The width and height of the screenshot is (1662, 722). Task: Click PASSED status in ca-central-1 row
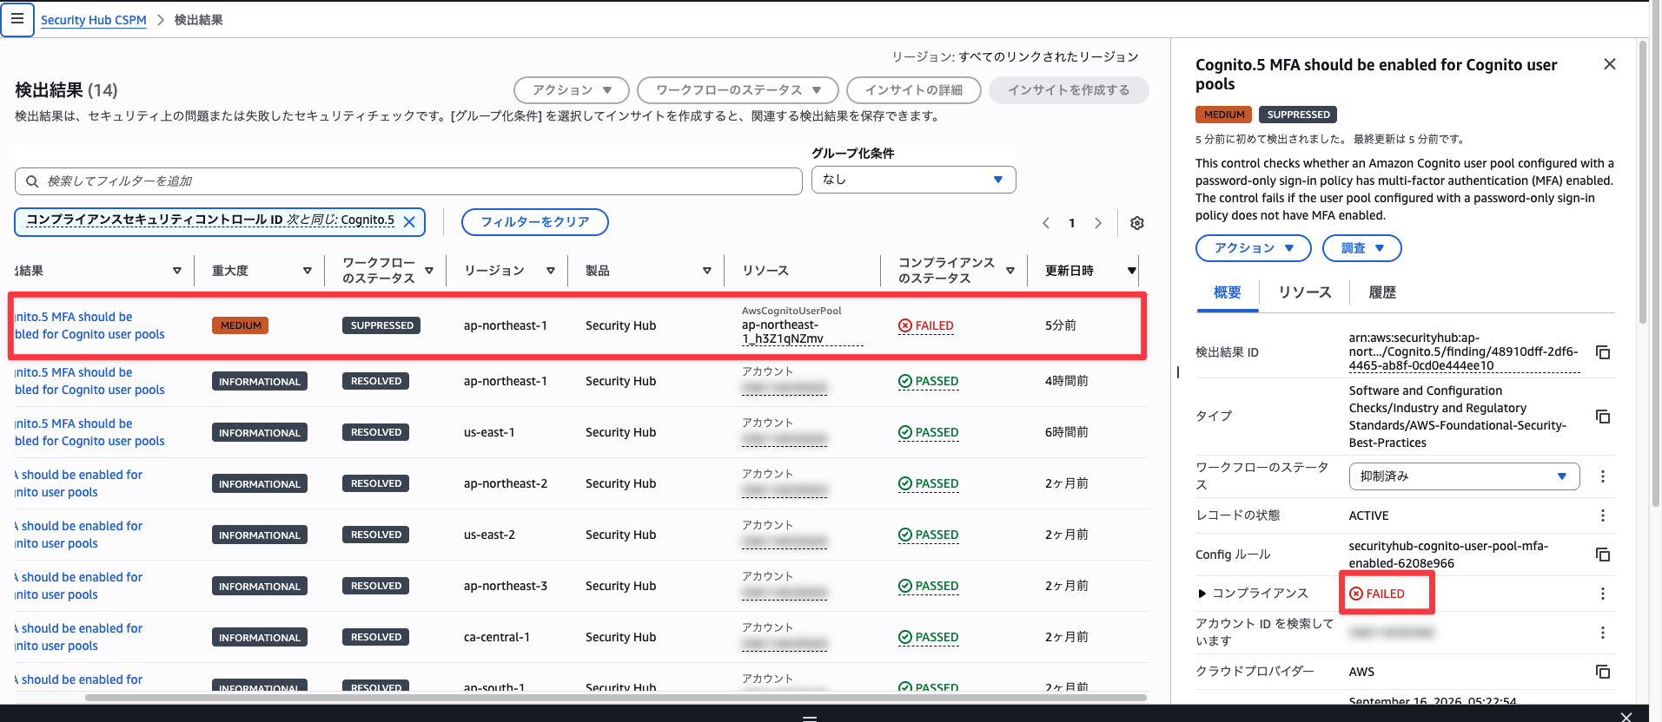[x=929, y=637]
